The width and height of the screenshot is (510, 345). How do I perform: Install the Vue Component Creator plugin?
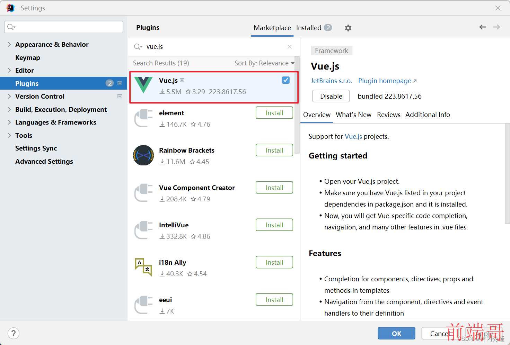coord(274,188)
